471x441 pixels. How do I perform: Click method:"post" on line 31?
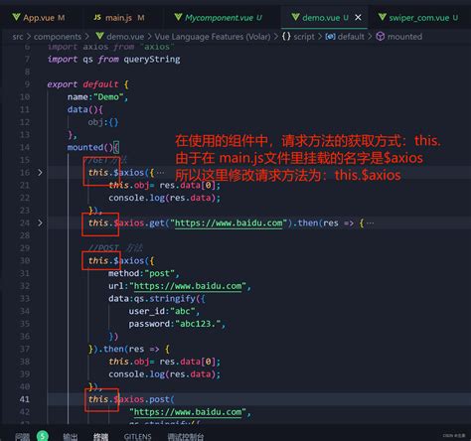[x=144, y=273]
